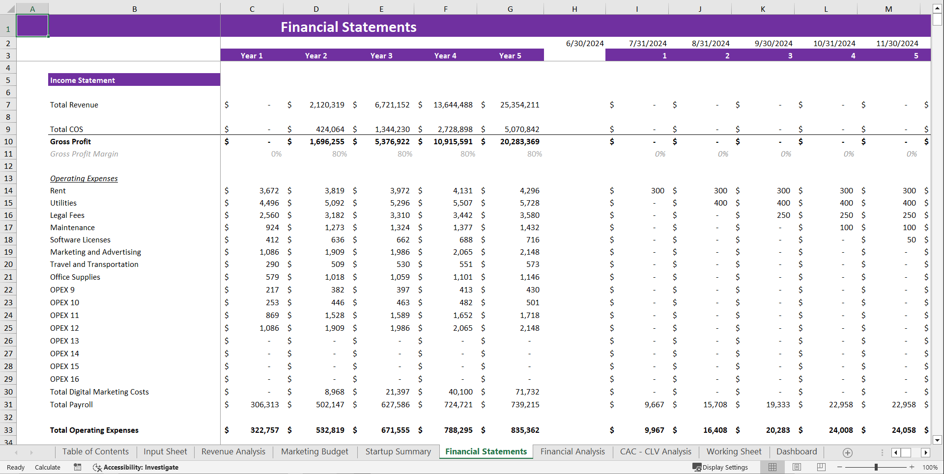Show next sheet tabs arrow
Image resolution: width=944 pixels, height=474 pixels.
pyautogui.click(x=31, y=452)
